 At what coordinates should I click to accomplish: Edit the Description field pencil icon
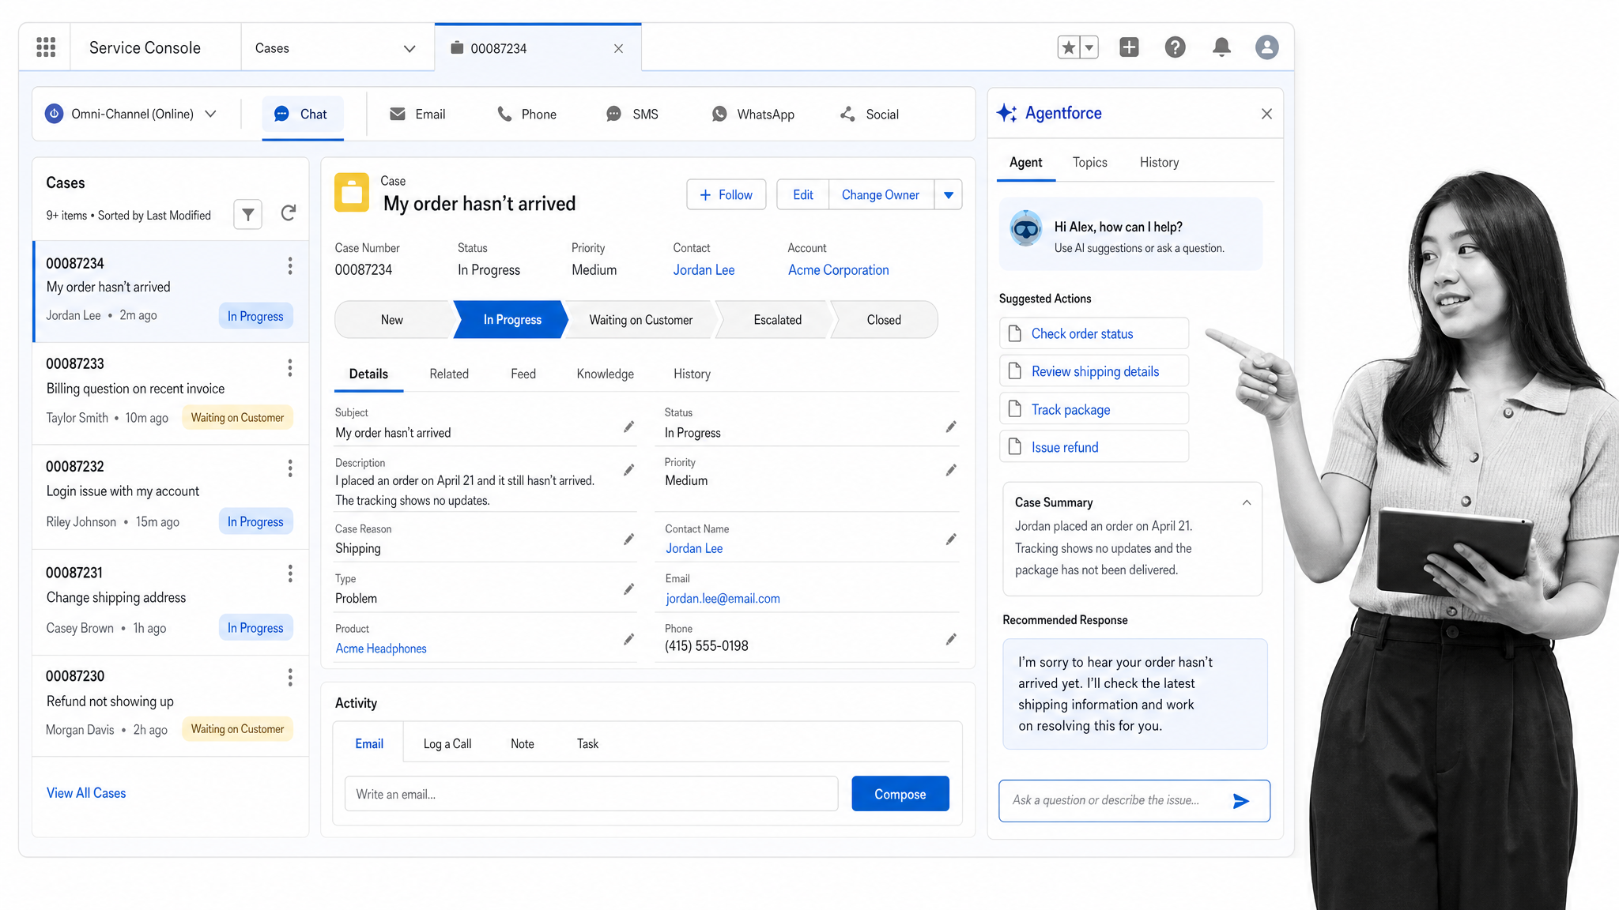628,470
